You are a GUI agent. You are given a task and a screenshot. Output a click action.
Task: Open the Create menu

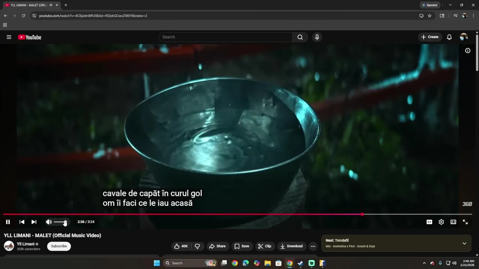430,37
